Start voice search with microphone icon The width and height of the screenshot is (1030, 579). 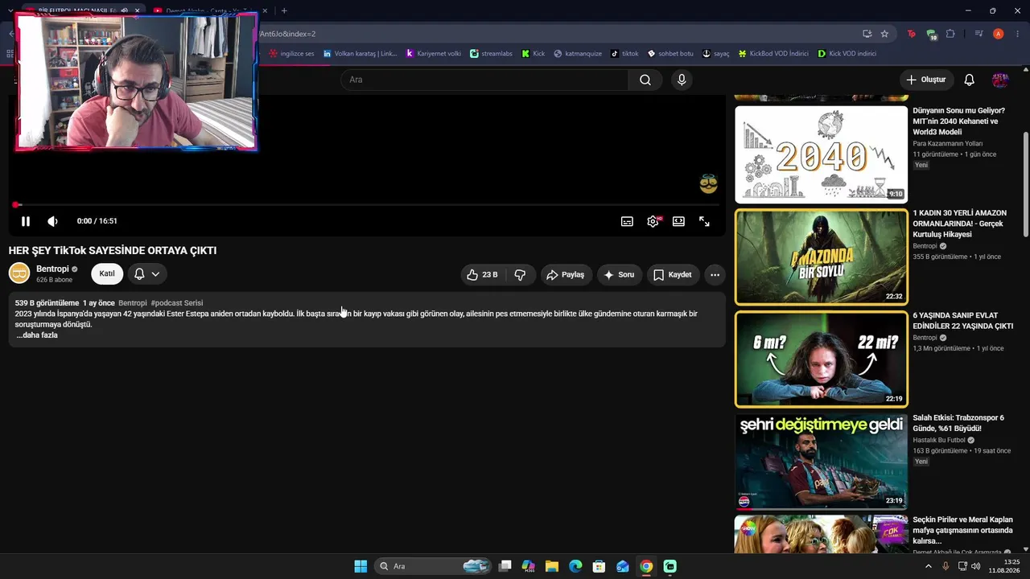(x=682, y=80)
